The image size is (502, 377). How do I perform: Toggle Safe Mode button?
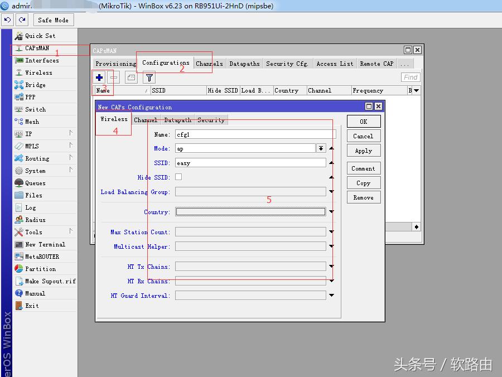(x=54, y=20)
